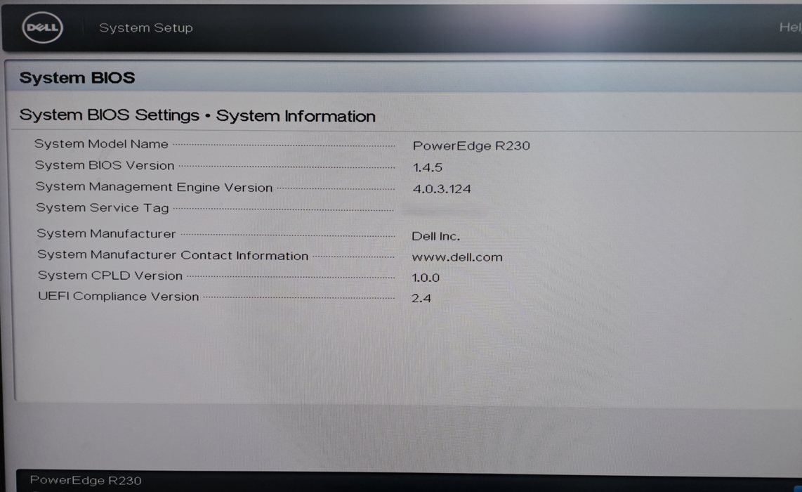
Task: Select the System Management Engine Version label
Action: click(154, 187)
